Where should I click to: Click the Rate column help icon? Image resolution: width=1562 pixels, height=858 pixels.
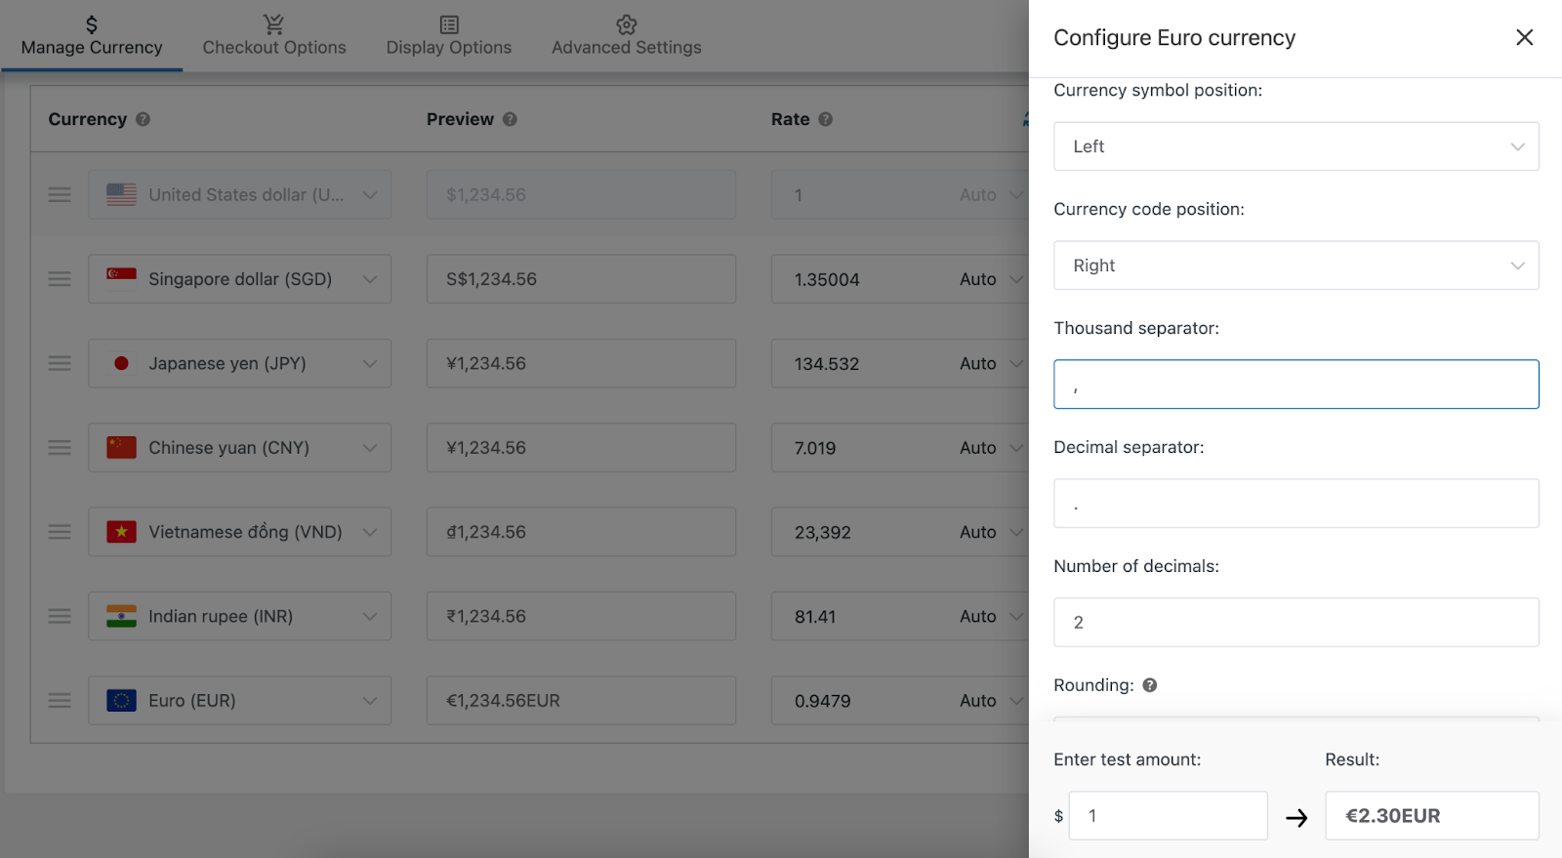(x=826, y=119)
